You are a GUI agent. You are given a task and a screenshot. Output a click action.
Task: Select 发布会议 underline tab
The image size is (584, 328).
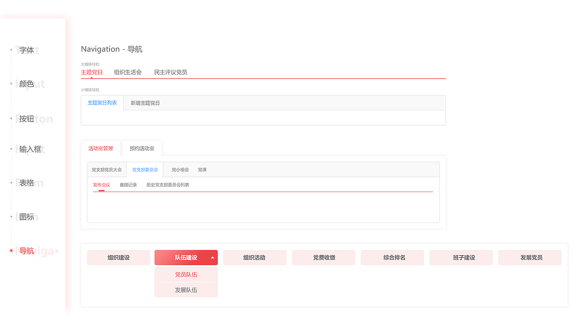tap(101, 185)
